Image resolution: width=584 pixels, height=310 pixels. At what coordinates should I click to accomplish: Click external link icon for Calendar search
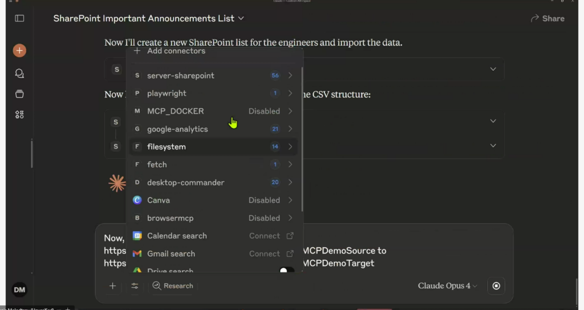pos(290,236)
